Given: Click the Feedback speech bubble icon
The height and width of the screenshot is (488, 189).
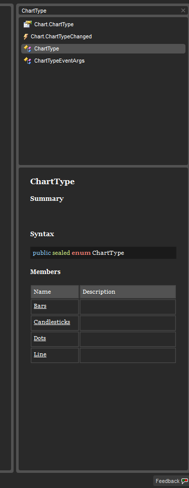Looking at the screenshot, I should [x=184, y=481].
